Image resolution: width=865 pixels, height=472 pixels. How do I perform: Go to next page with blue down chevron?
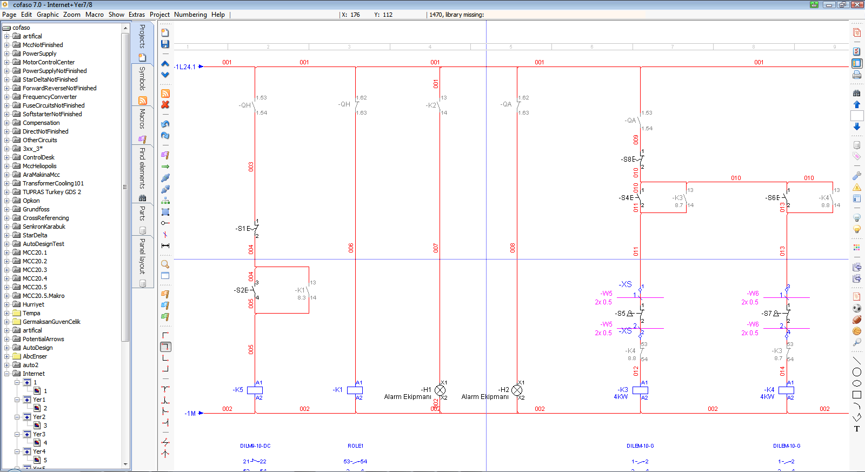tap(165, 75)
